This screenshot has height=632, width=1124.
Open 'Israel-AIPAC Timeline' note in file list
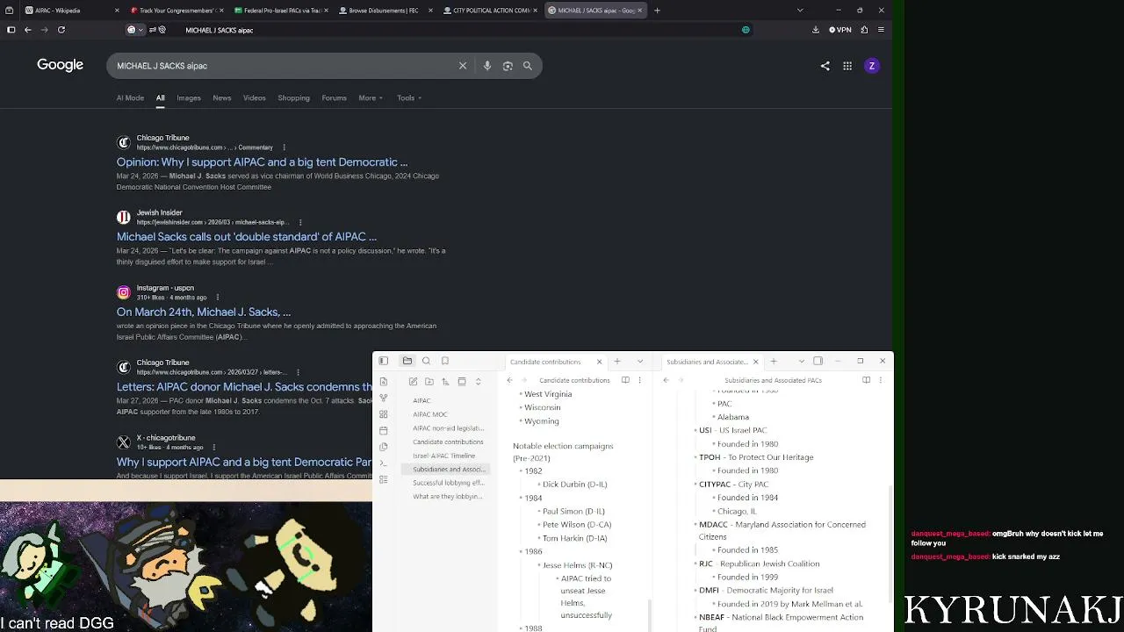coord(444,456)
